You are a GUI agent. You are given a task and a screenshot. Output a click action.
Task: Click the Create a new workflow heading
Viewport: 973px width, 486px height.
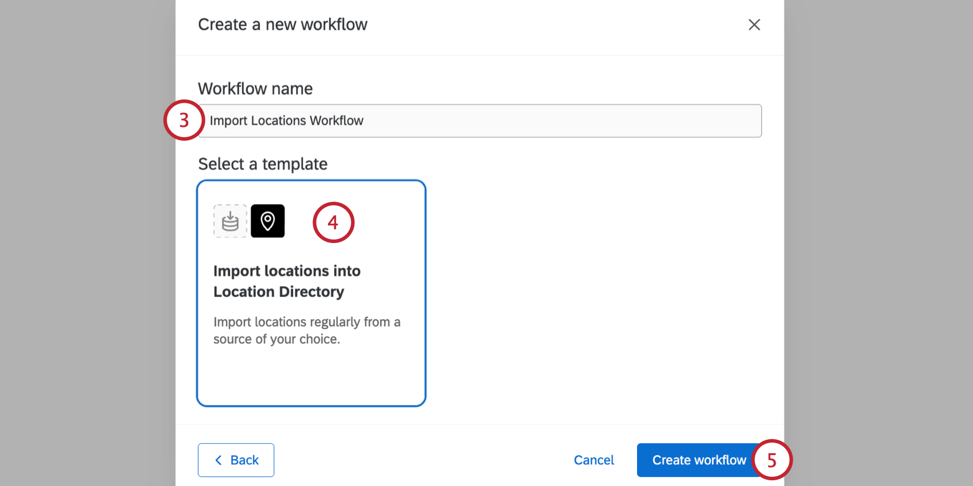(282, 25)
